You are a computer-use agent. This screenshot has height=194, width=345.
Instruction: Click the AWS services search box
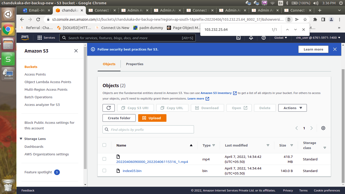[128, 38]
